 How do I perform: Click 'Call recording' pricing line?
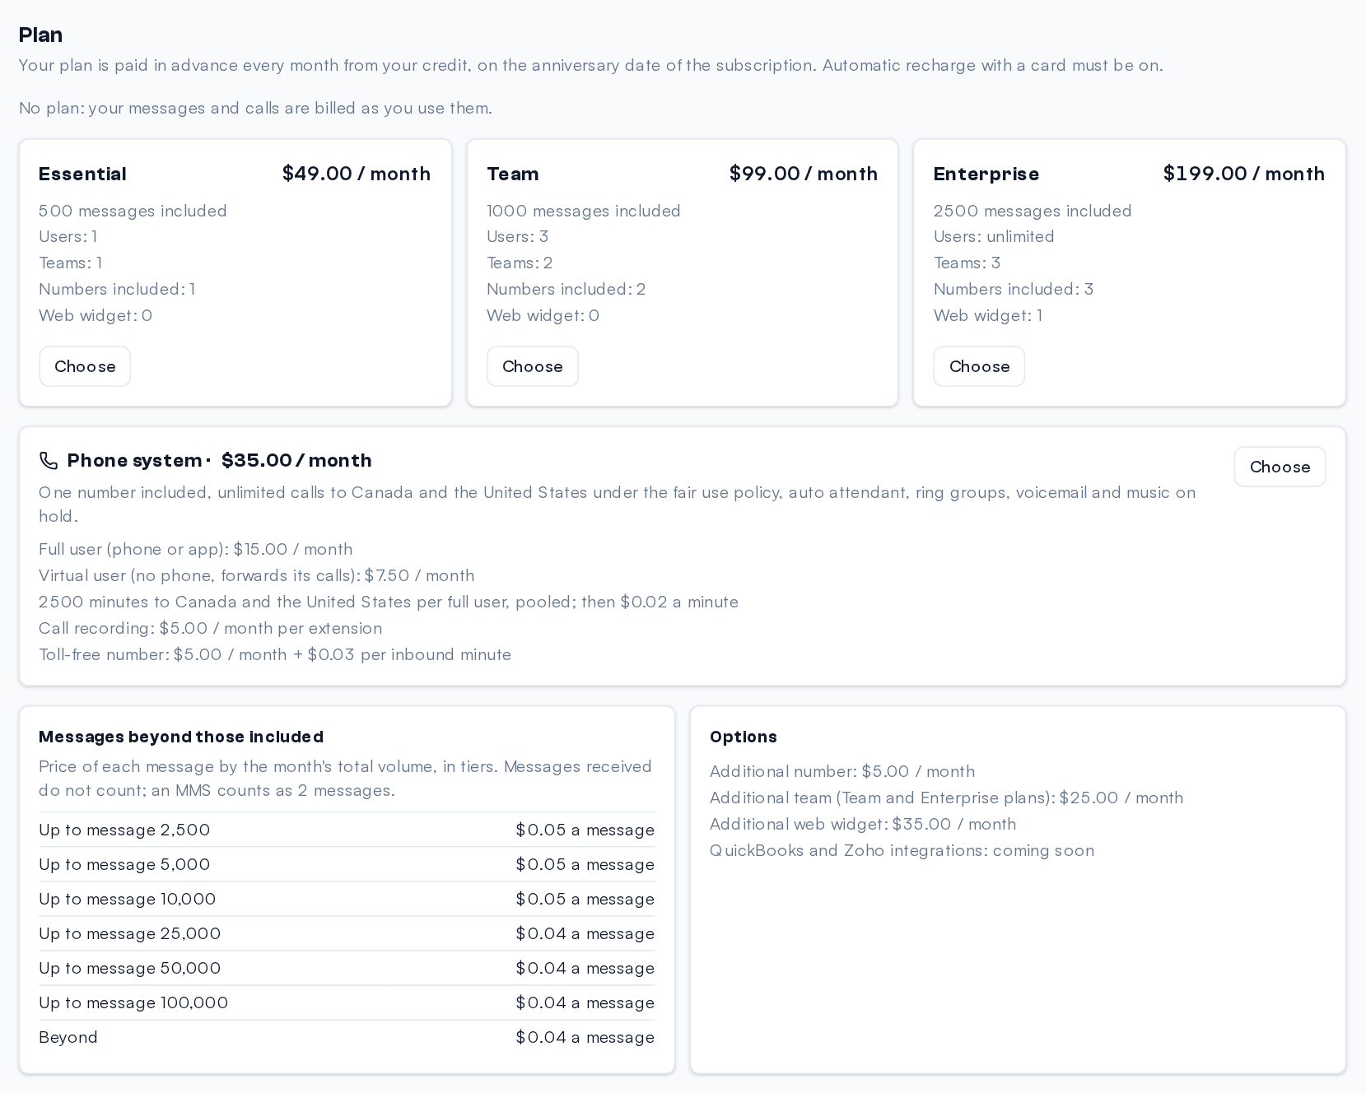pos(211,629)
